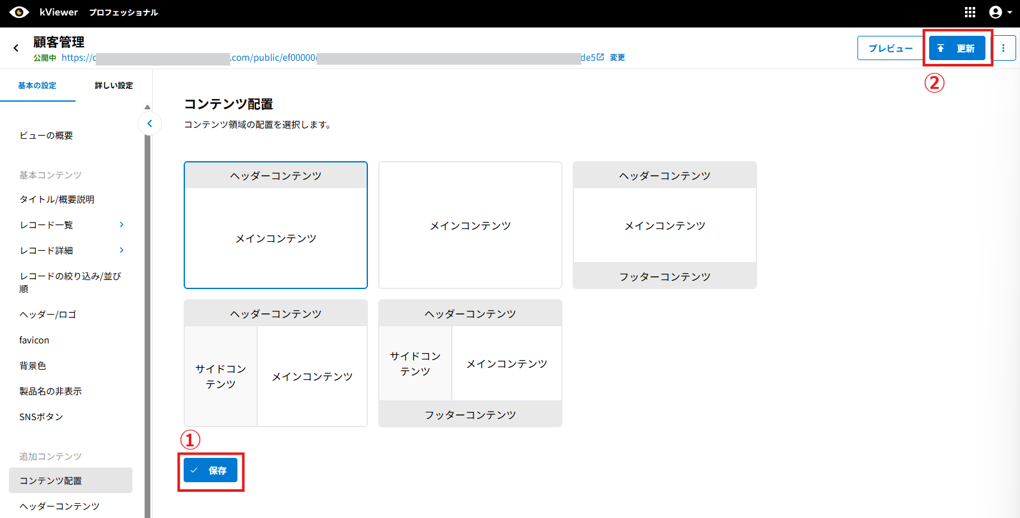Select header and main content layout
Image resolution: width=1020 pixels, height=518 pixels.
point(275,225)
